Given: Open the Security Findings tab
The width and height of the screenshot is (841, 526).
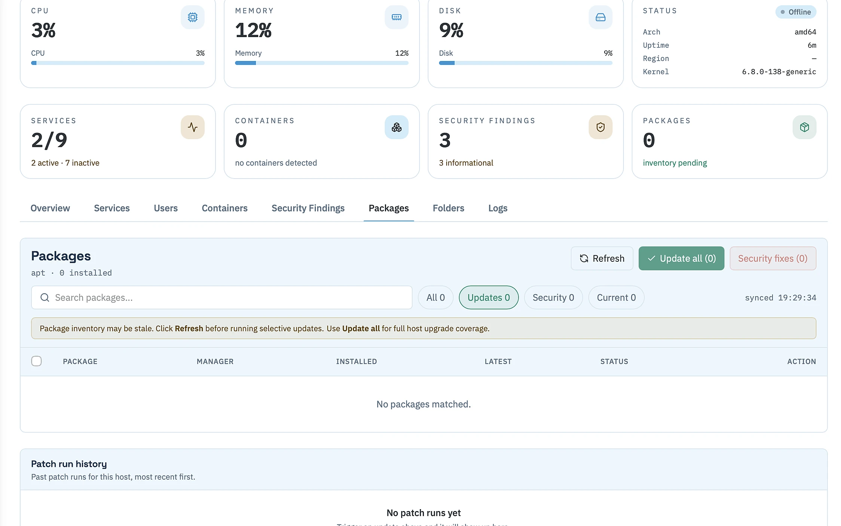Looking at the screenshot, I should [x=308, y=208].
